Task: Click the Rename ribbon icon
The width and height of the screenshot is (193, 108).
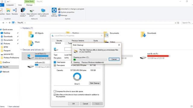Action: 15,11
